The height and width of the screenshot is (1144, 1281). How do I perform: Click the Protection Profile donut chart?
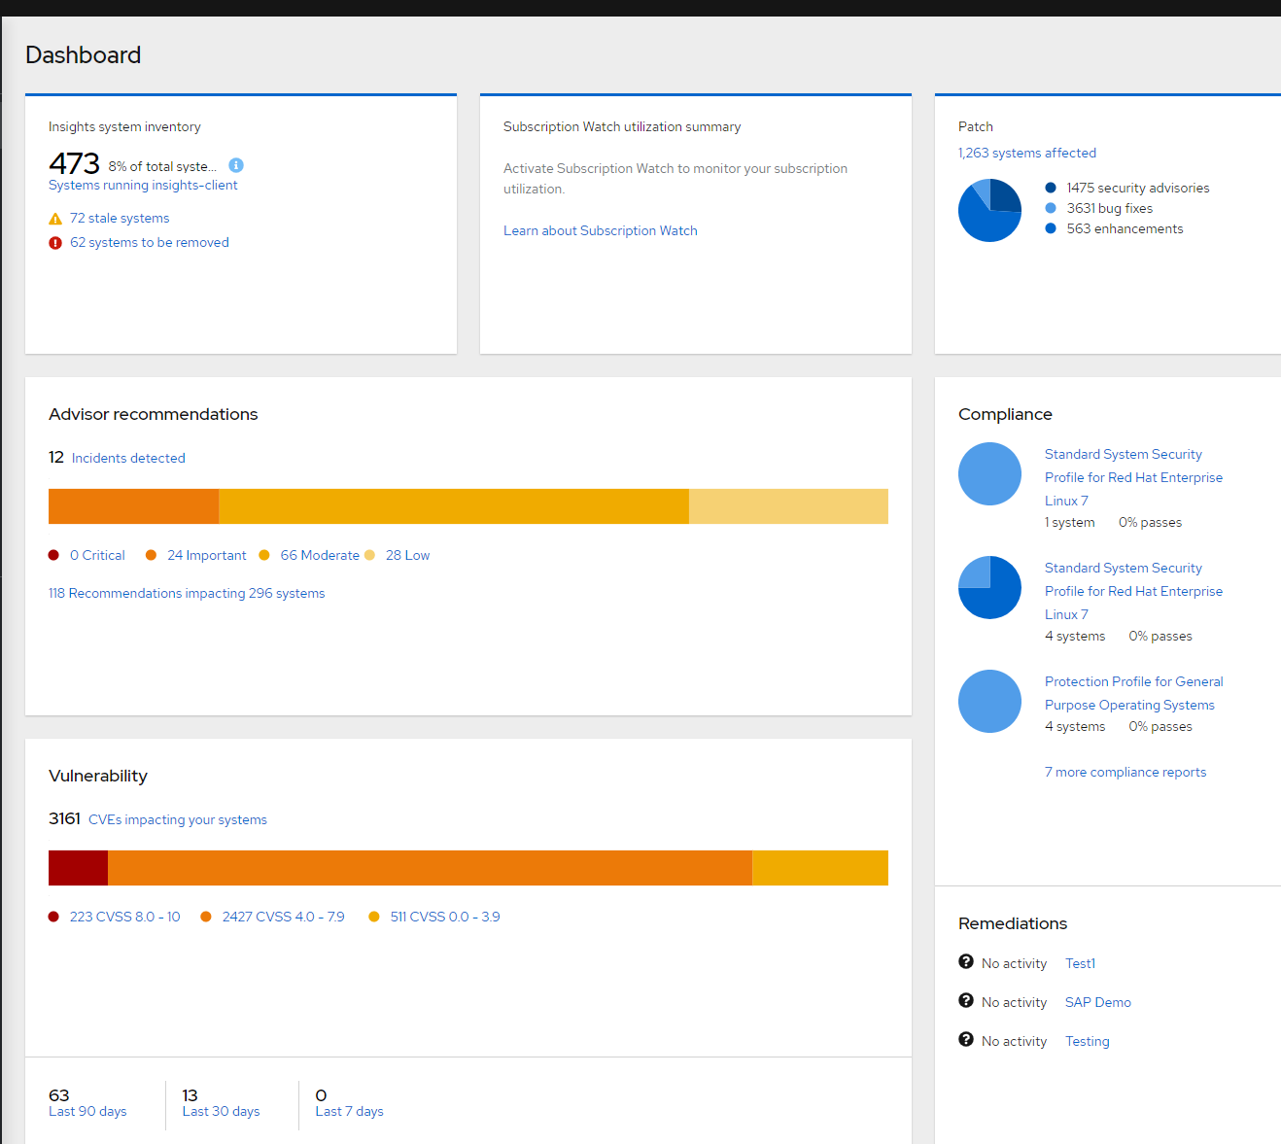pos(989,701)
